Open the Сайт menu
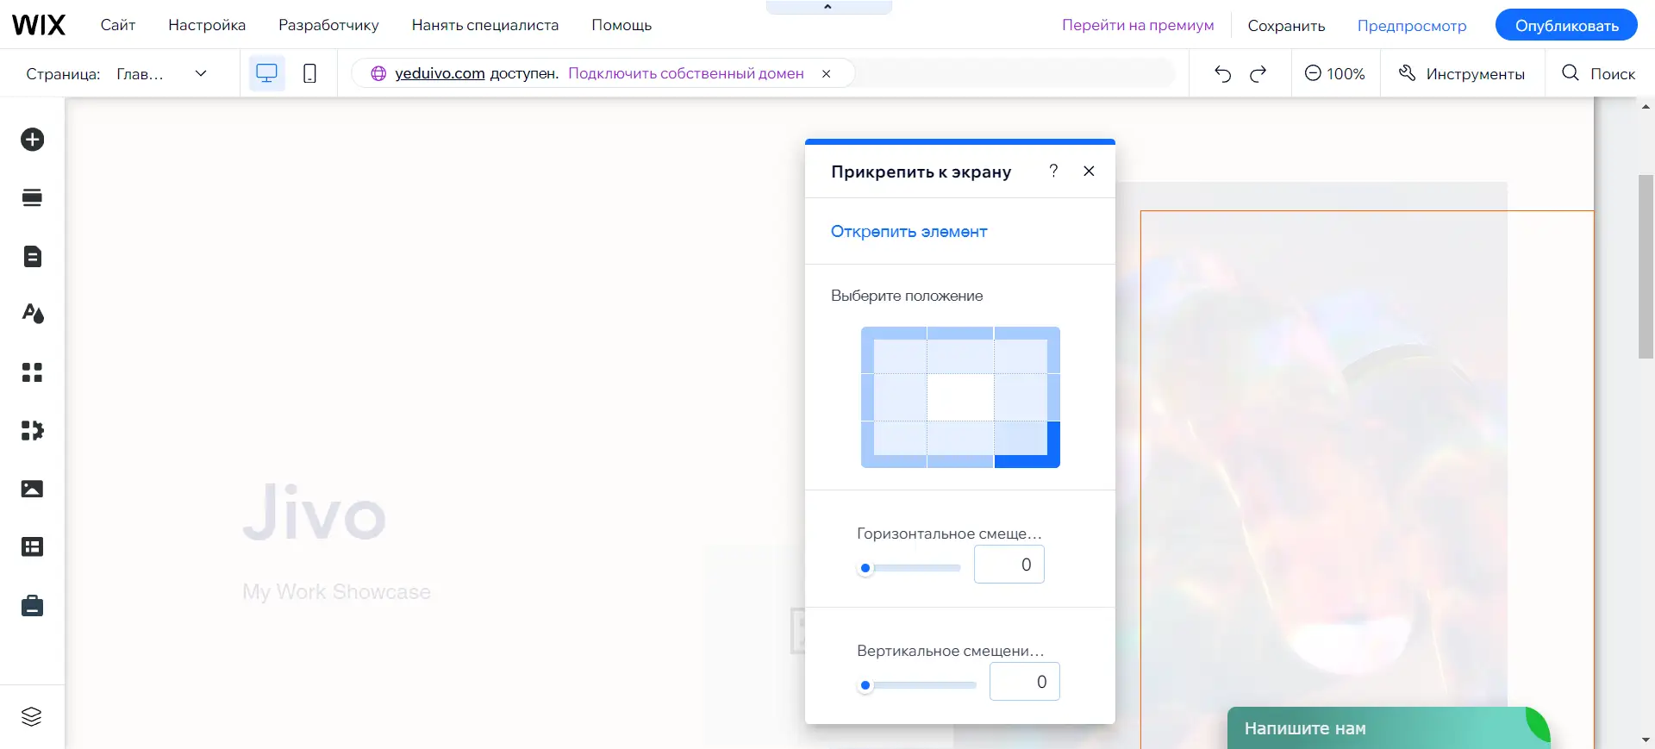Image resolution: width=1655 pixels, height=749 pixels. coord(118,25)
